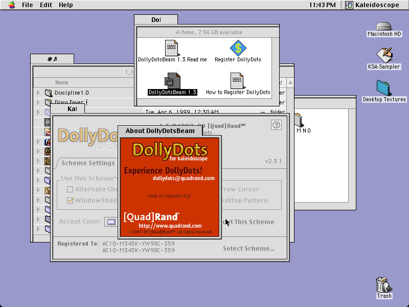This screenshot has width=409, height=307.
Task: Click the 'M N O' folder label
Action: (x=304, y=130)
